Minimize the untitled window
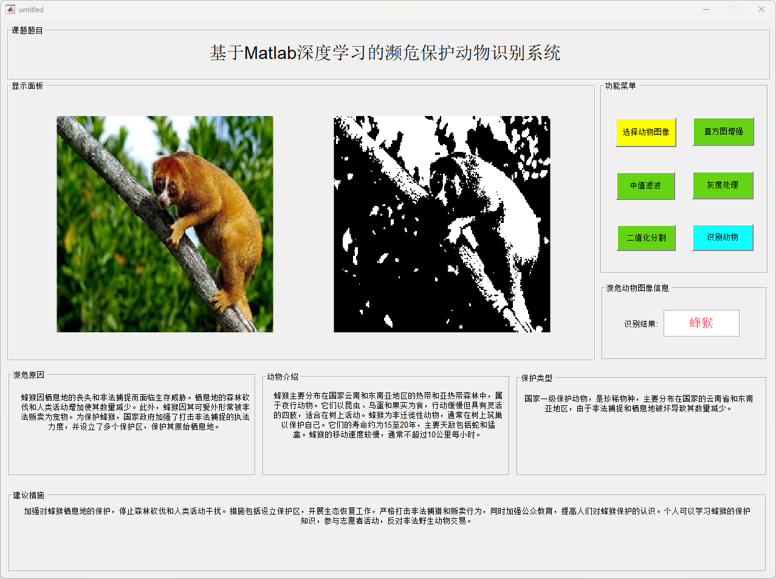 pos(706,9)
